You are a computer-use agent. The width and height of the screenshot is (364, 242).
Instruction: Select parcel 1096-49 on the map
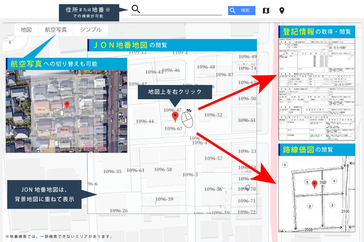click(248, 57)
